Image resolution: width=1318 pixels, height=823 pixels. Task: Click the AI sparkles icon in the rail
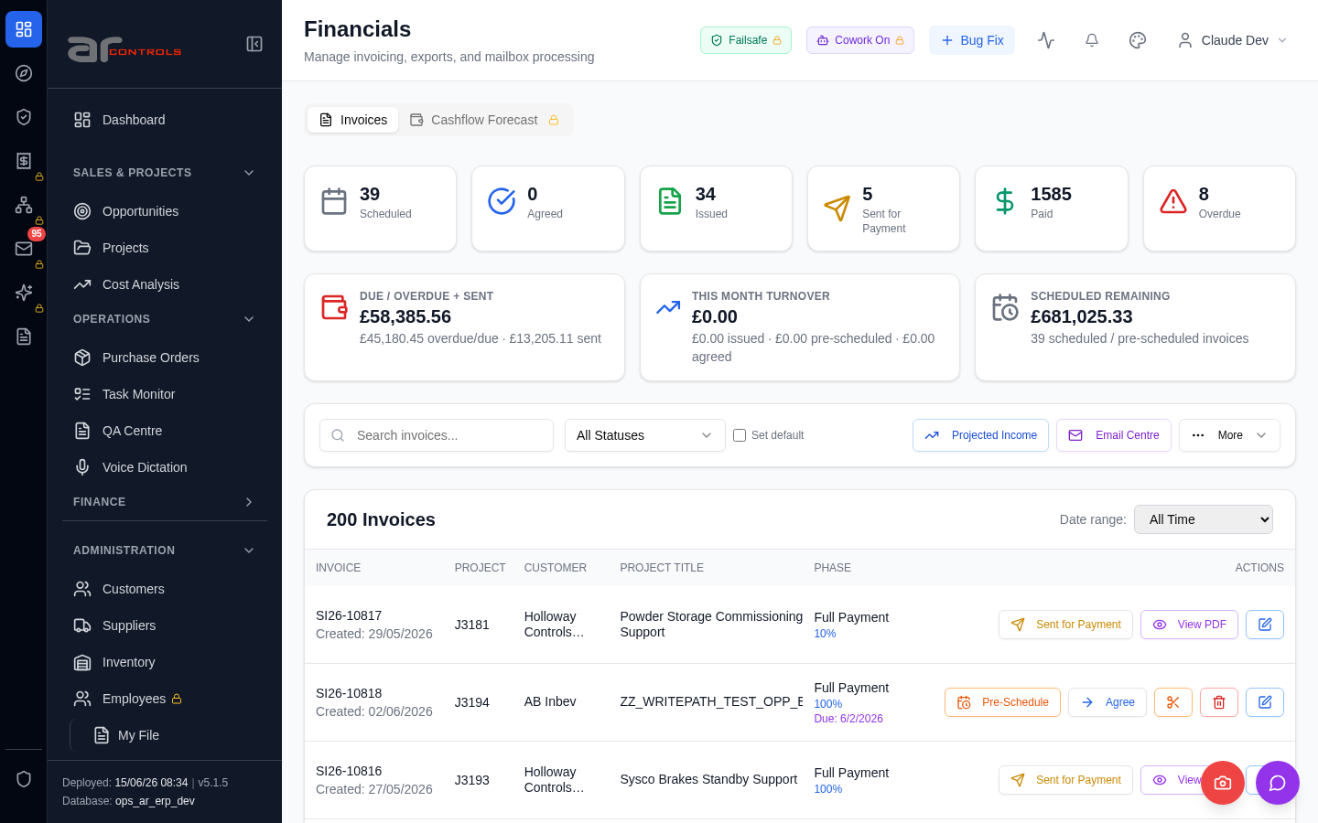24,293
